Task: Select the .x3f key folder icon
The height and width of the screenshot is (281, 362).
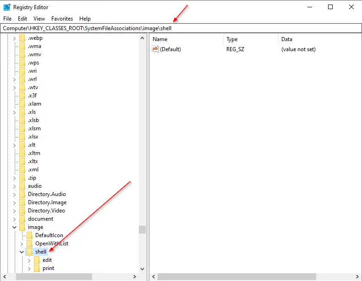Action: (x=22, y=95)
